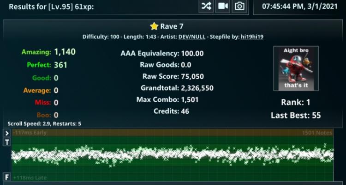Open stepfile author hi19hi19 link
Viewport: 346px width, 185px height.
click(x=252, y=37)
